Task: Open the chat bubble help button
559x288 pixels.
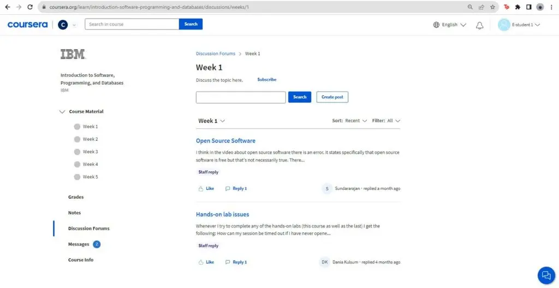Action: pyautogui.click(x=546, y=275)
